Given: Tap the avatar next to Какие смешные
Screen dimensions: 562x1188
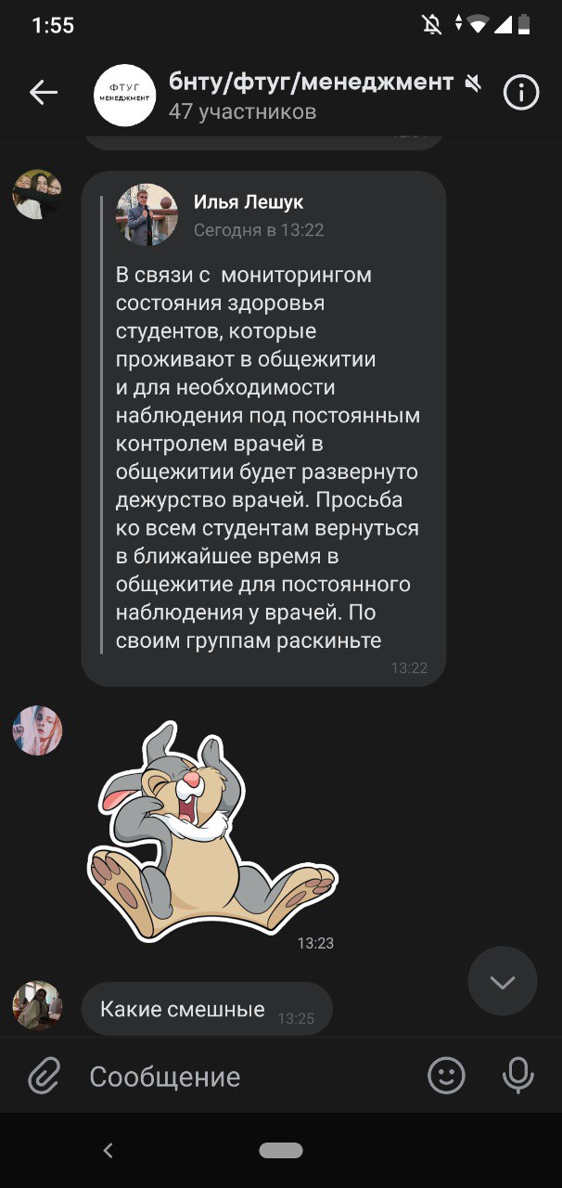Looking at the screenshot, I should point(37,1005).
